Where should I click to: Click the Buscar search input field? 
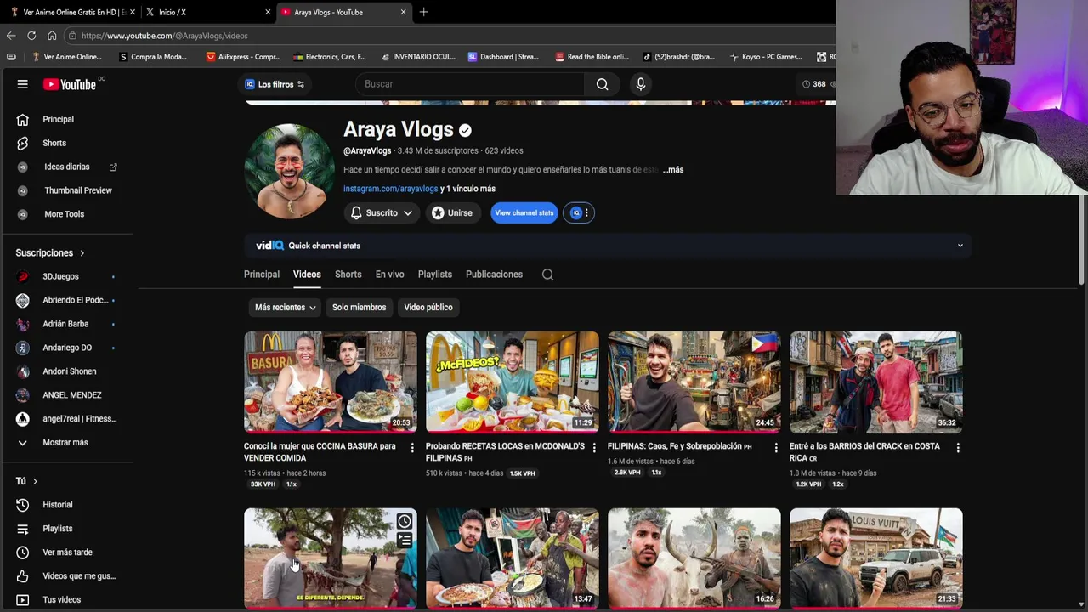pos(470,84)
